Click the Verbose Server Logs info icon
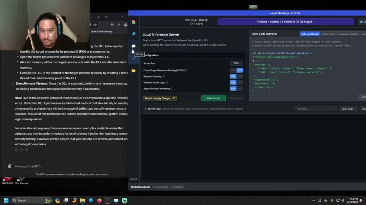The image size is (366, 205). [x=166, y=83]
